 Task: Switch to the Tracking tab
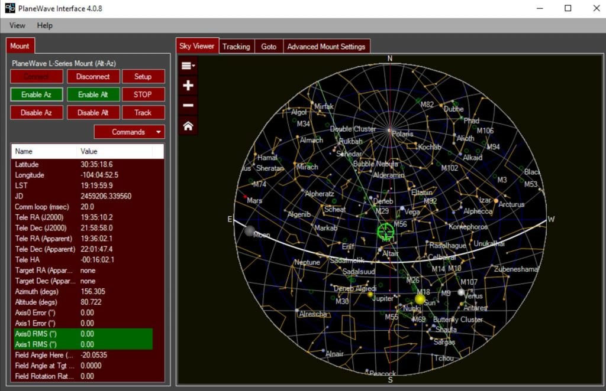tap(236, 47)
